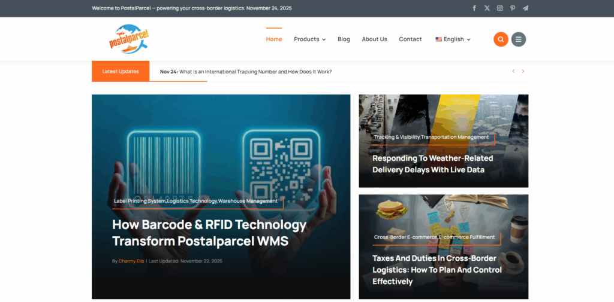Click the Latest Updates orange tab
This screenshot has height=302, width=614.
point(121,71)
